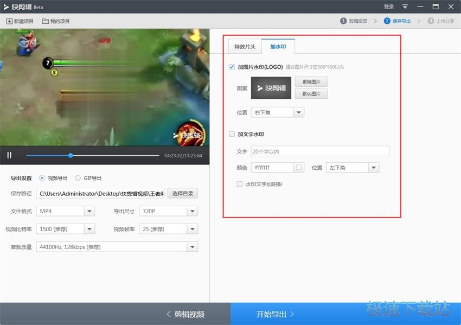The width and height of the screenshot is (461, 325).
Task: Open 导出尺寸 720P dropdown
Action: click(x=169, y=211)
